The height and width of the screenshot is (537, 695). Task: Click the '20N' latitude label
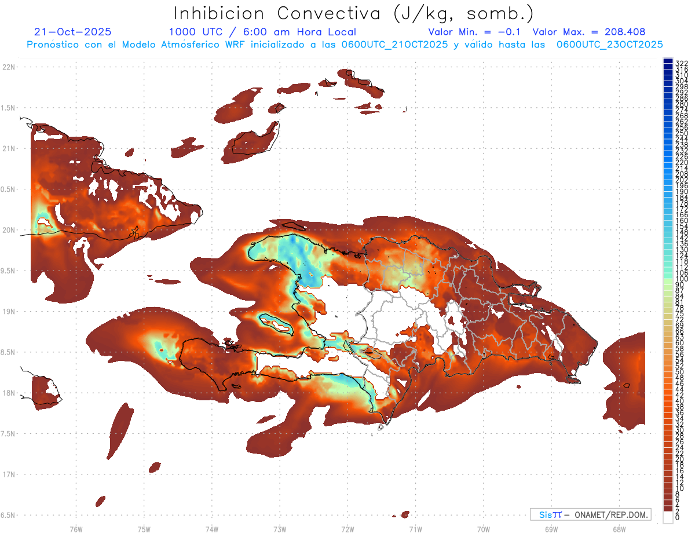8,230
